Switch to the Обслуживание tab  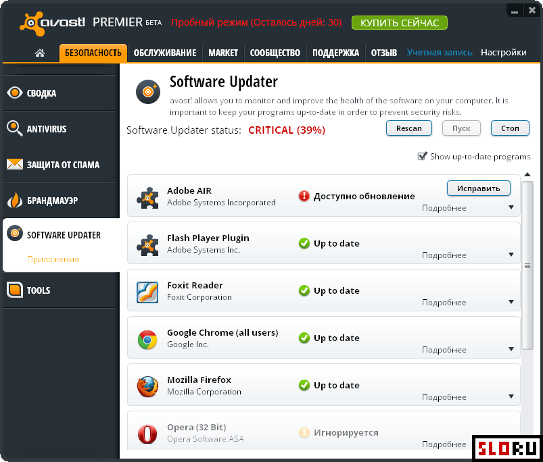click(x=165, y=53)
